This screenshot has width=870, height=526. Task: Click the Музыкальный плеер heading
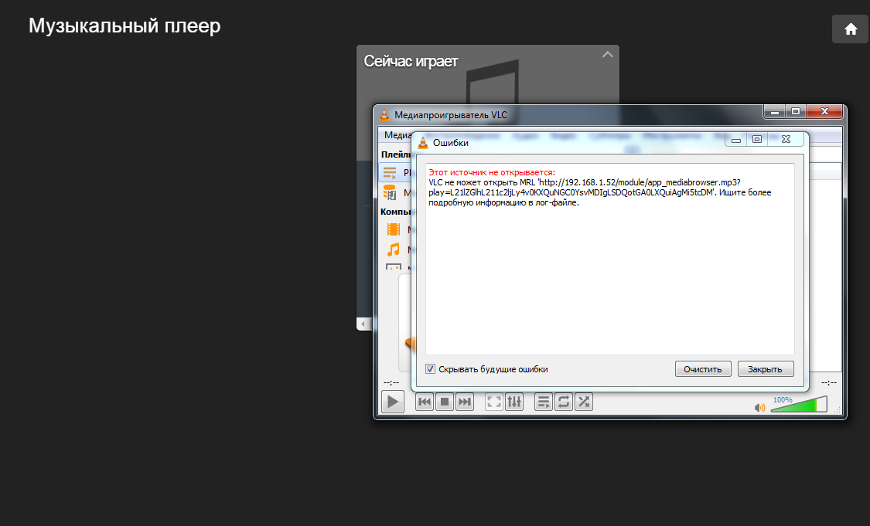point(125,25)
